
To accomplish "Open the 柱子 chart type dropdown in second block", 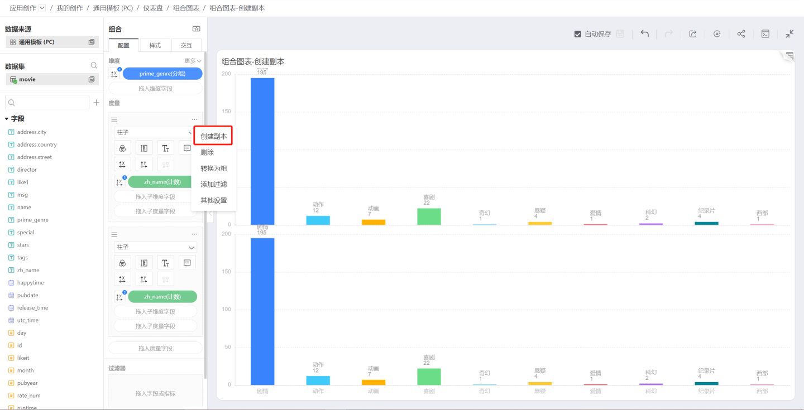I will click(155, 247).
